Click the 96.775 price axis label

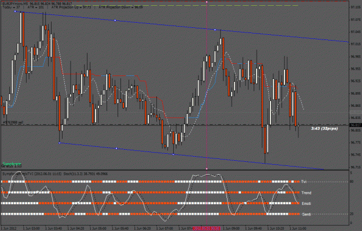[356, 142]
